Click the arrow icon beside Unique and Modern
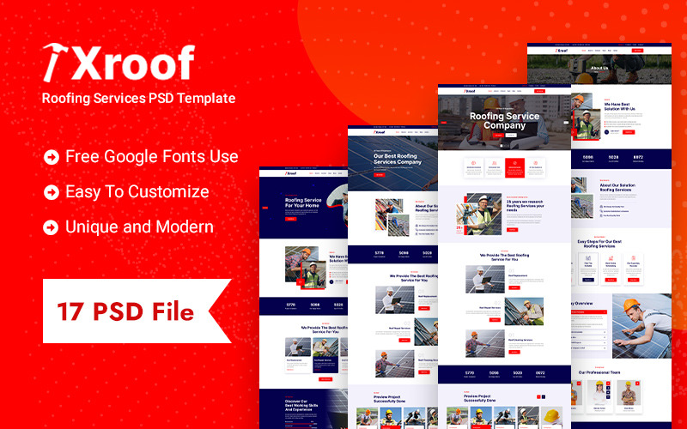This screenshot has height=429, width=687. click(x=51, y=227)
